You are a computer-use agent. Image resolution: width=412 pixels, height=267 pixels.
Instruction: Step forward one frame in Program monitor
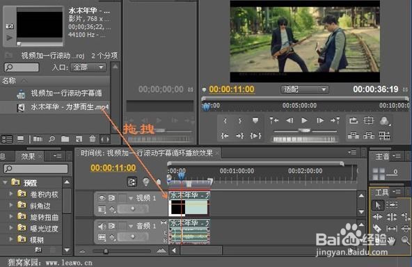point(319,120)
